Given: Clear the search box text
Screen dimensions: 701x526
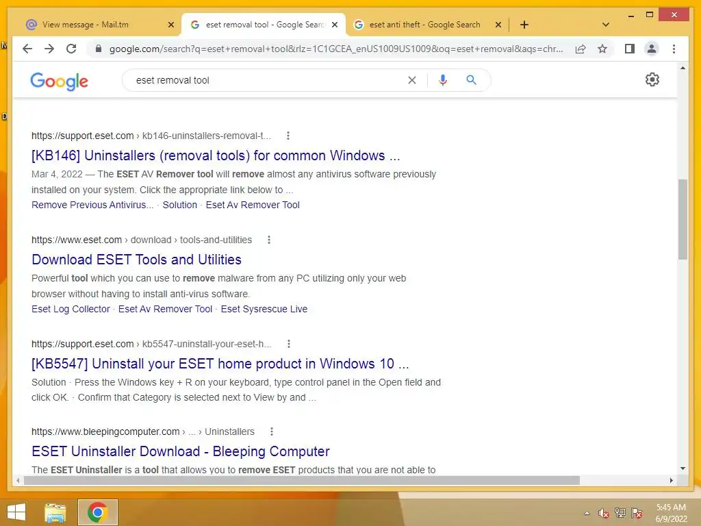Looking at the screenshot, I should (411, 80).
